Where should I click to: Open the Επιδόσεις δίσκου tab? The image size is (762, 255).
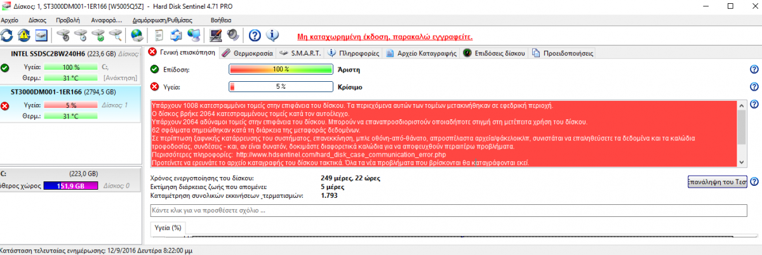tap(494, 53)
